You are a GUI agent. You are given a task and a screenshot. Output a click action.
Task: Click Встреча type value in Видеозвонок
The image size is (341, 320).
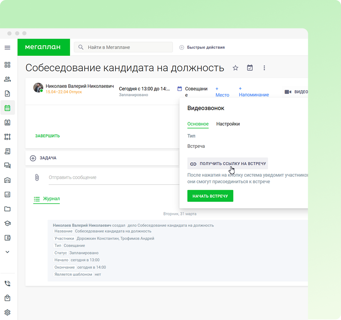click(x=196, y=146)
